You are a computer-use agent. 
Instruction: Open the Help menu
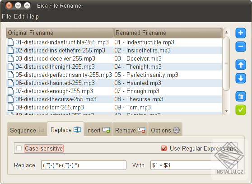pos(33,16)
